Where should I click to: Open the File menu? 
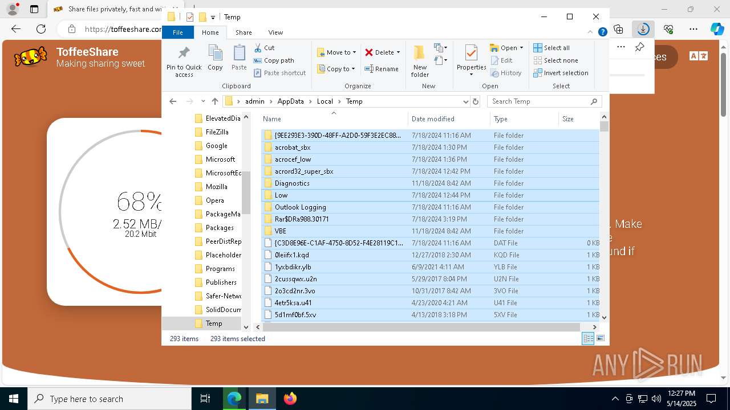178,32
